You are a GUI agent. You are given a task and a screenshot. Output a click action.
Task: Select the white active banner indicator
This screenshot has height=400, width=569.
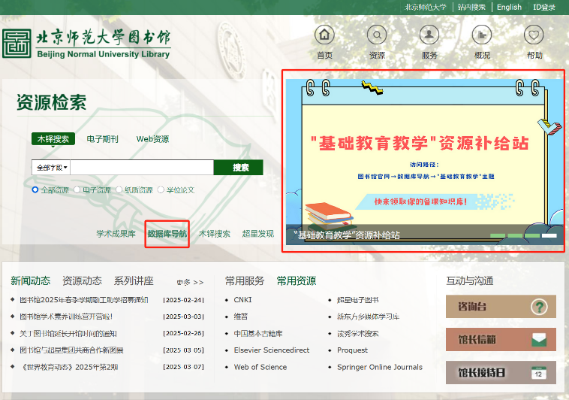pyautogui.click(x=549, y=235)
